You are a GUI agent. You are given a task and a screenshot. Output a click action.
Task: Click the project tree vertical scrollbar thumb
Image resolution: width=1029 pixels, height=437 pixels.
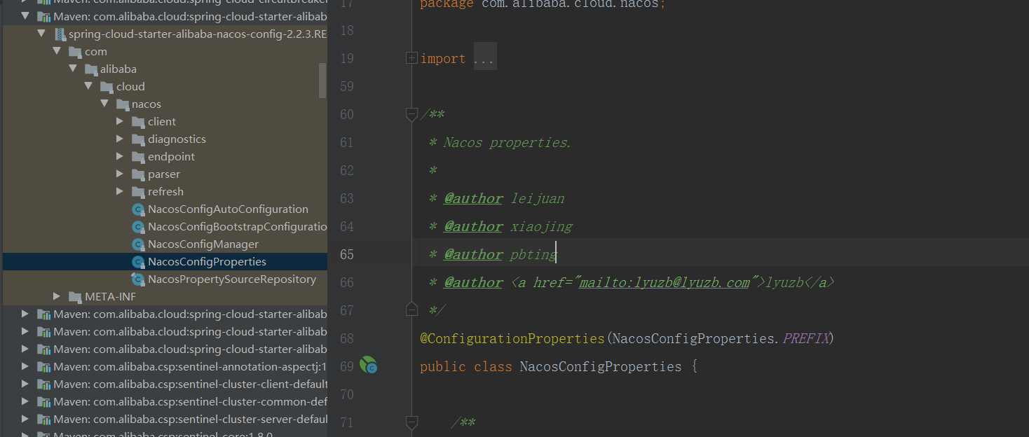pos(322,80)
